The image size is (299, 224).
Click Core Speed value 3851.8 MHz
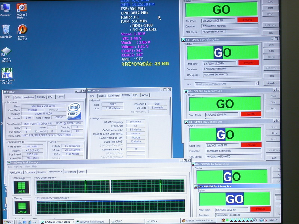[33, 146]
